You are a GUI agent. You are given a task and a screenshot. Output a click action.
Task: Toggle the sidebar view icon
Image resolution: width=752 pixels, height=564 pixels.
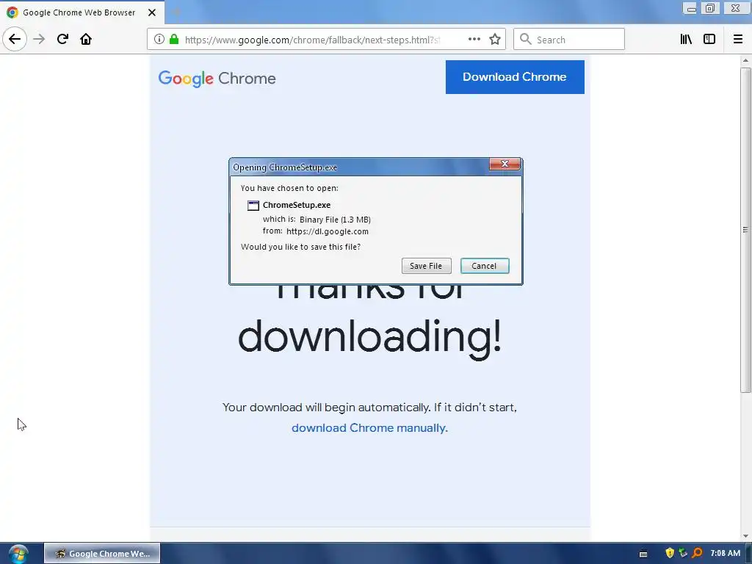point(709,40)
